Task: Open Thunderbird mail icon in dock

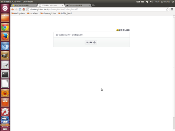Action: (x=5, y=118)
